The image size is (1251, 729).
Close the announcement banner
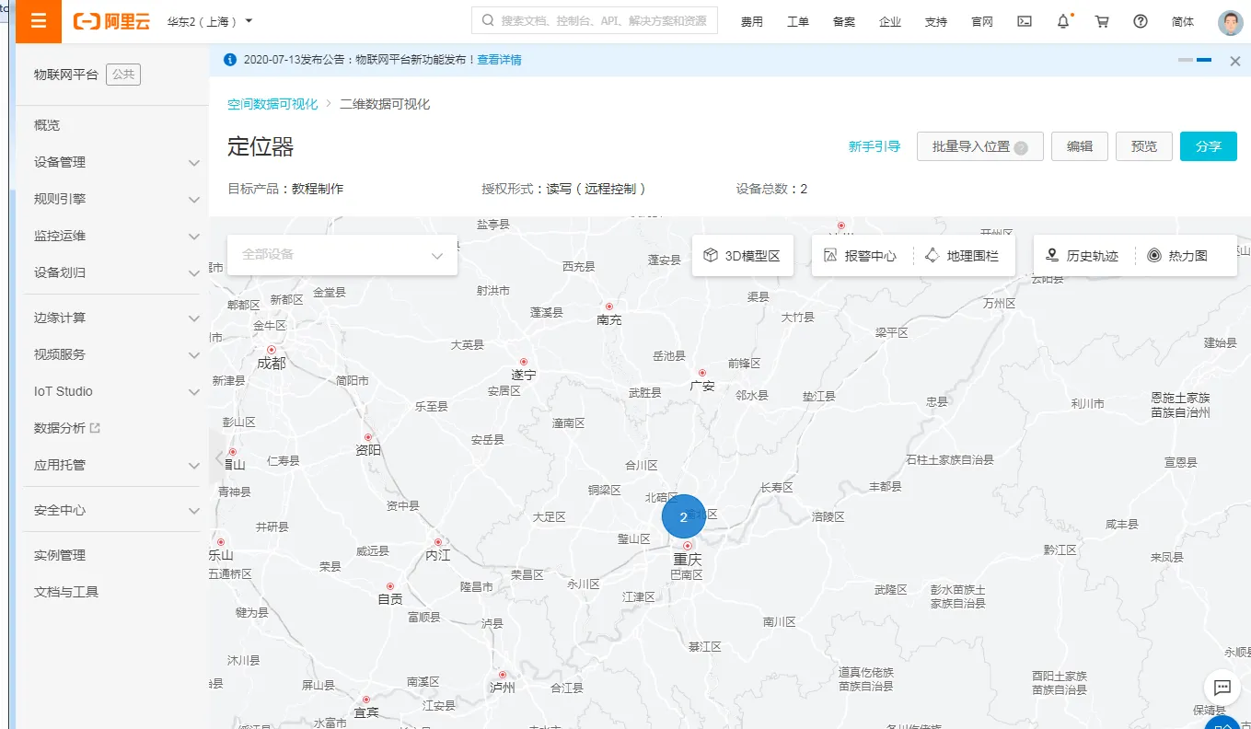[x=1235, y=61]
